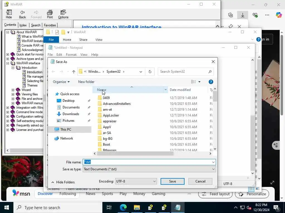Screen dimensions: 285x213
Task: Open File Explorer from the taskbar
Action: coord(137,207)
